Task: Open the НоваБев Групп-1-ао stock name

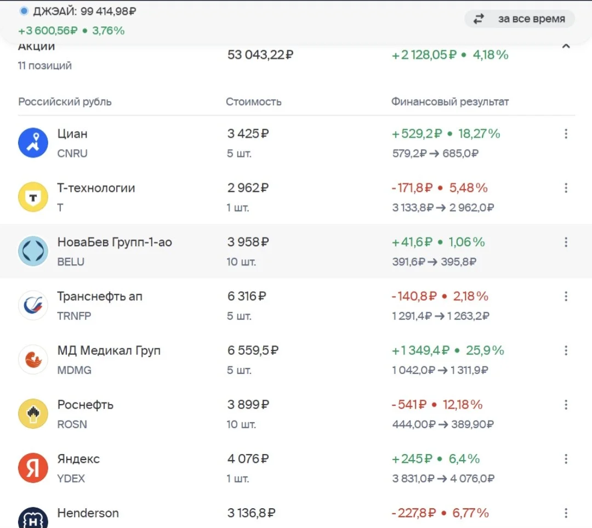Action: [115, 242]
